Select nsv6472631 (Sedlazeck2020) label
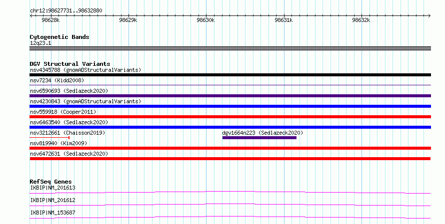This screenshot has width=445, height=224. (x=69, y=154)
